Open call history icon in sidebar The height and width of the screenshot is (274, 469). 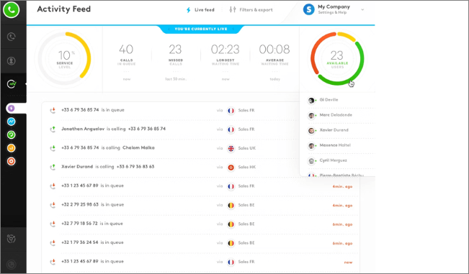(x=12, y=37)
